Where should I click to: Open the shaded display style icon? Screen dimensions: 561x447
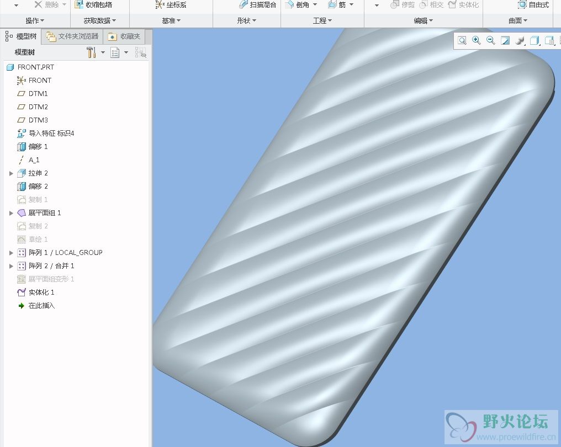pyautogui.click(x=520, y=40)
